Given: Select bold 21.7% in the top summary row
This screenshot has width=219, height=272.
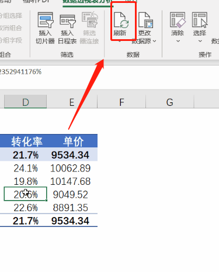Looking at the screenshot, I should 26,155.
